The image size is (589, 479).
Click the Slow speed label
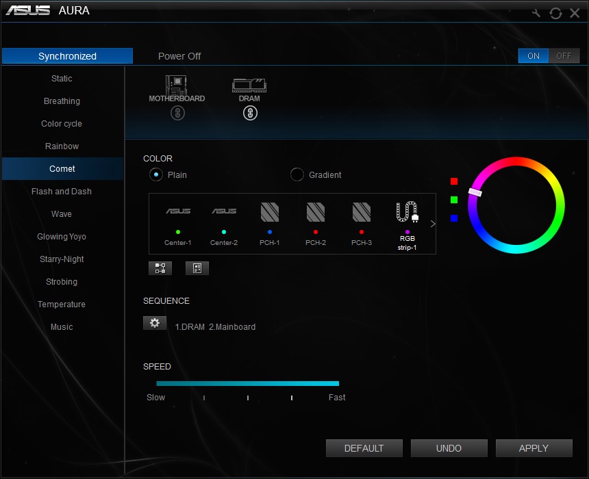[155, 397]
